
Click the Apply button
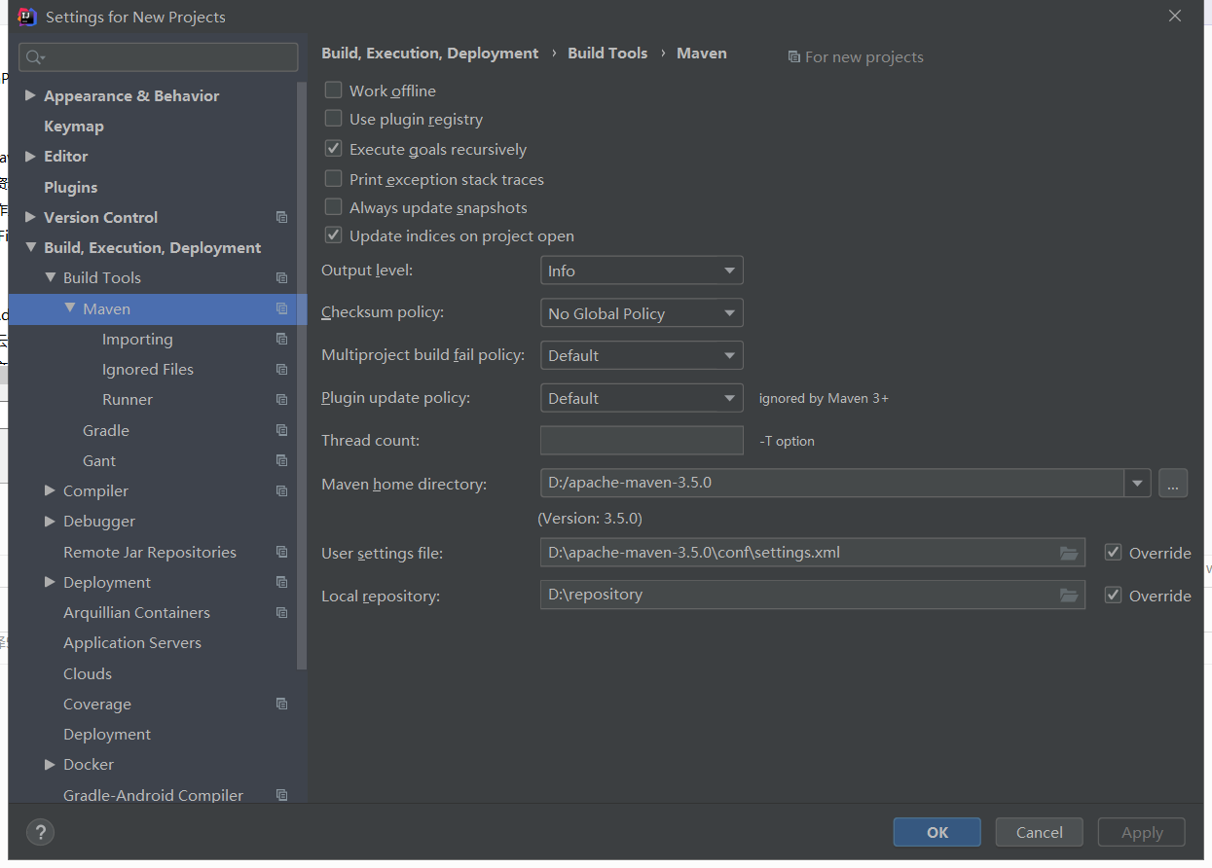(1142, 832)
